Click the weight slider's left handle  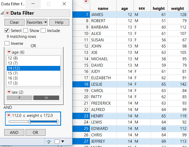click(x=29, y=122)
